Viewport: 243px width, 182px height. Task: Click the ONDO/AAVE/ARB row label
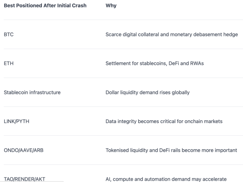(24, 151)
